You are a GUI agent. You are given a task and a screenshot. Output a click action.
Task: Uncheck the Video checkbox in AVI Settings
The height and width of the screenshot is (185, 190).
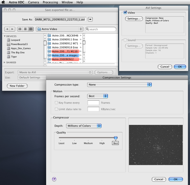(125, 12)
